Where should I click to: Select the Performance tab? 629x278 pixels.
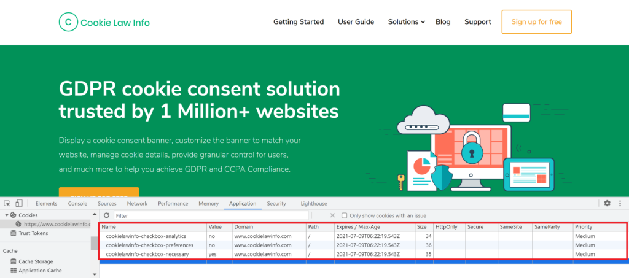point(173,204)
